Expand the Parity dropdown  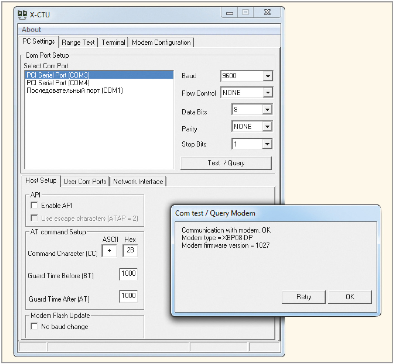pos(267,127)
